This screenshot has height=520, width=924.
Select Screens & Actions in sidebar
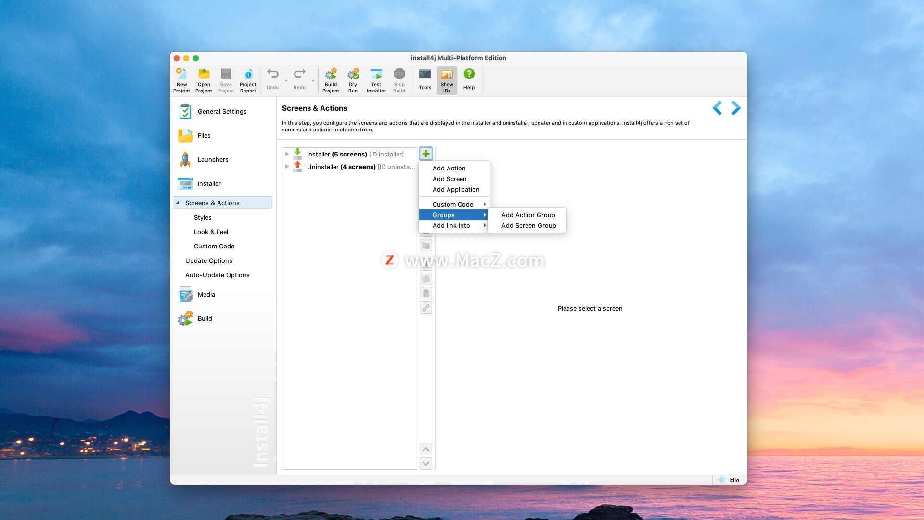coord(222,203)
